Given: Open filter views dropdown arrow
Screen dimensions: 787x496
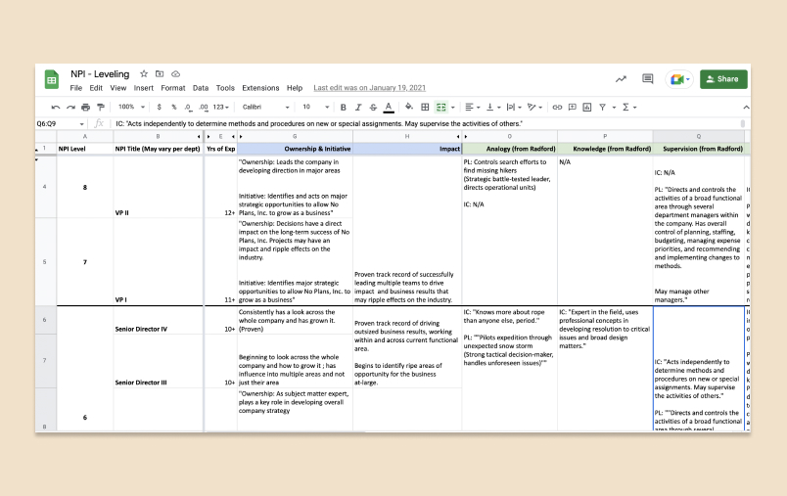Looking at the screenshot, I should click(614, 108).
